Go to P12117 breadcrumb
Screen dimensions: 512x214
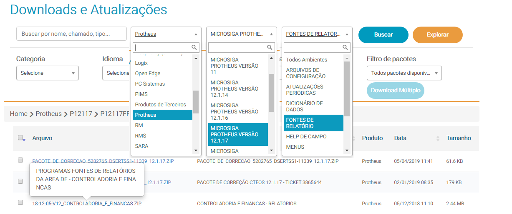point(81,114)
